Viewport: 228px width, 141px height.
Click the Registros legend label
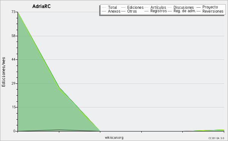pos(158,11)
